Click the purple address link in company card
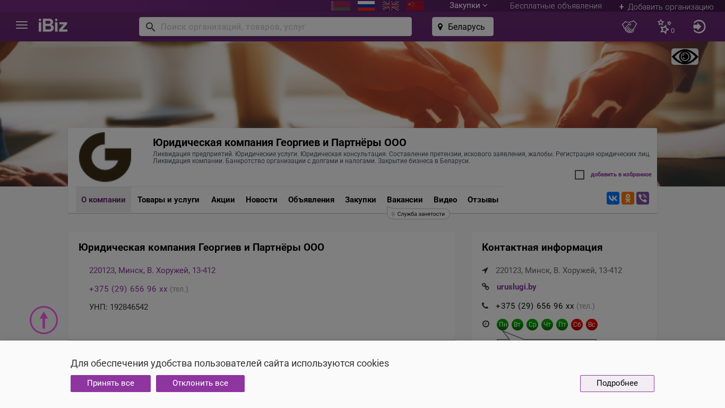The image size is (725, 408). tap(152, 270)
